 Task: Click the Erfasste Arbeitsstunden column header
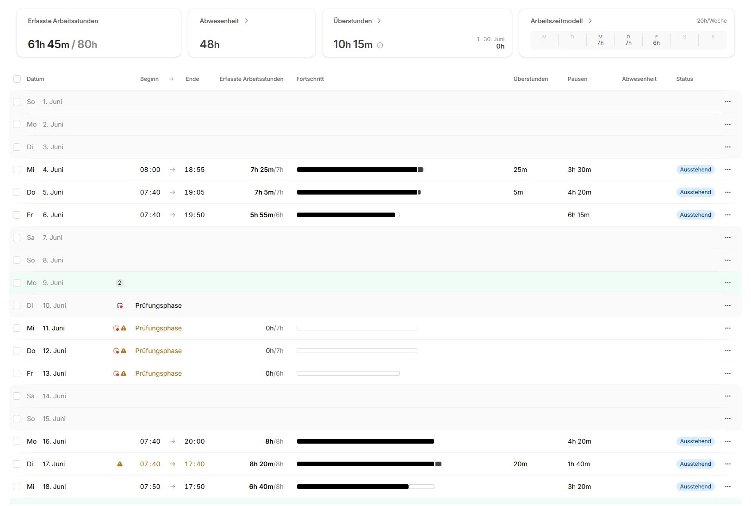(251, 79)
